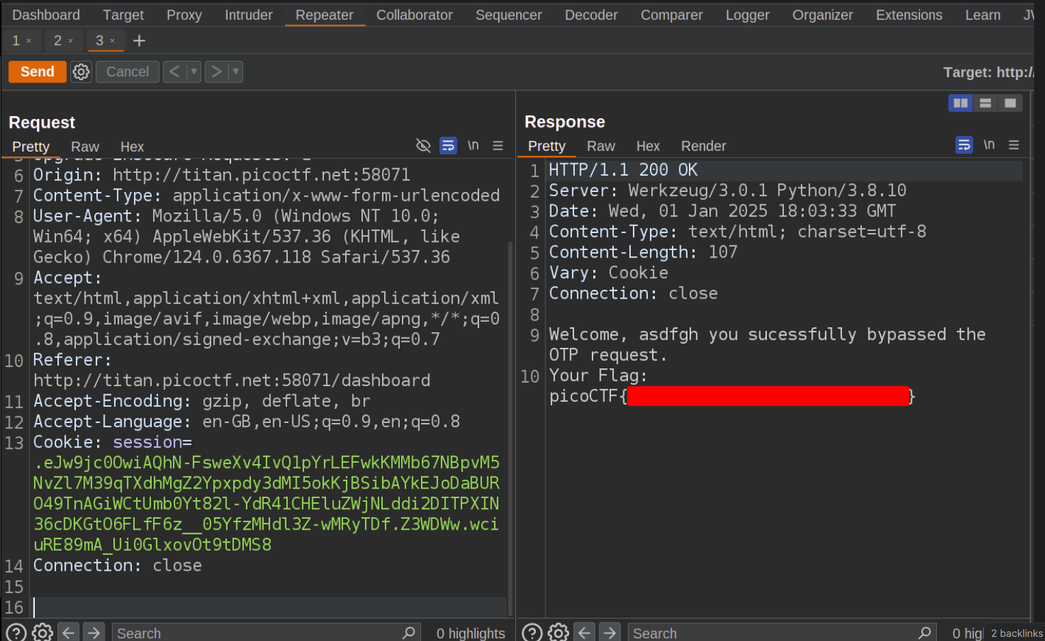Click the '2 backlinks' badge

tap(1016, 633)
